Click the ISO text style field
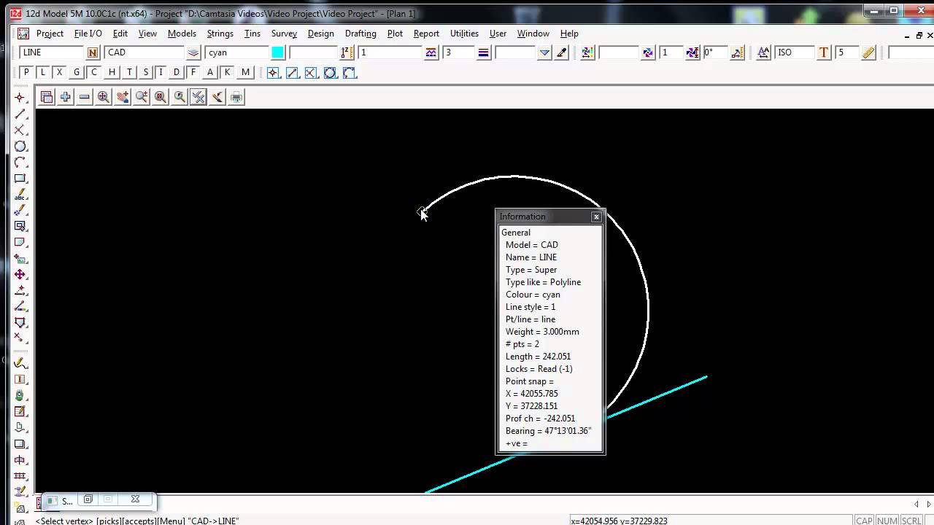This screenshot has width=934, height=525. [x=795, y=52]
